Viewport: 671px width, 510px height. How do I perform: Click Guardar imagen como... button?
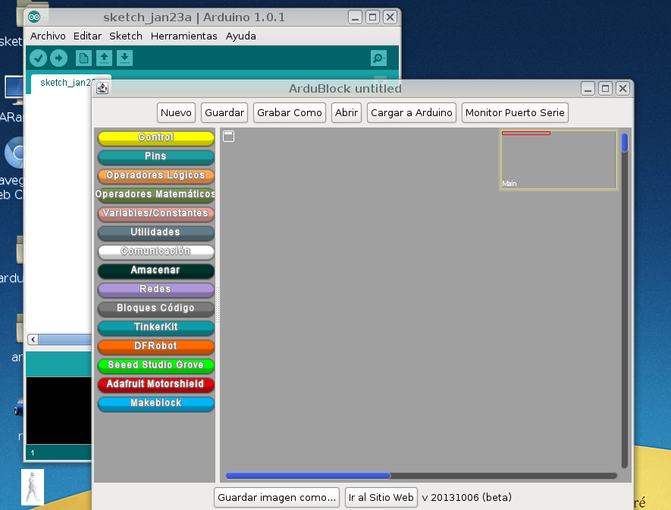[x=277, y=497]
